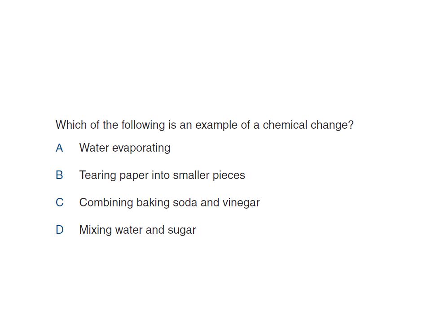The height and width of the screenshot is (323, 431).
Task: Select answer letter C
Action: tap(60, 203)
